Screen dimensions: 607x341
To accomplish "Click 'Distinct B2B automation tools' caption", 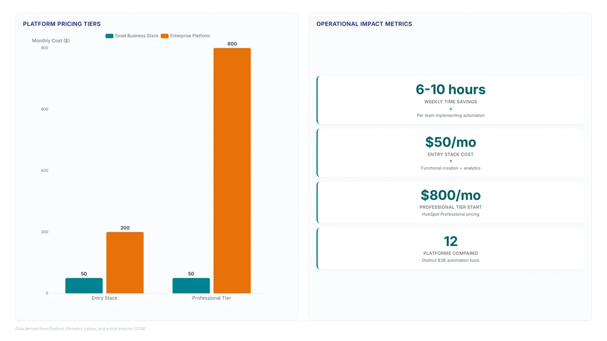I will click(451, 260).
